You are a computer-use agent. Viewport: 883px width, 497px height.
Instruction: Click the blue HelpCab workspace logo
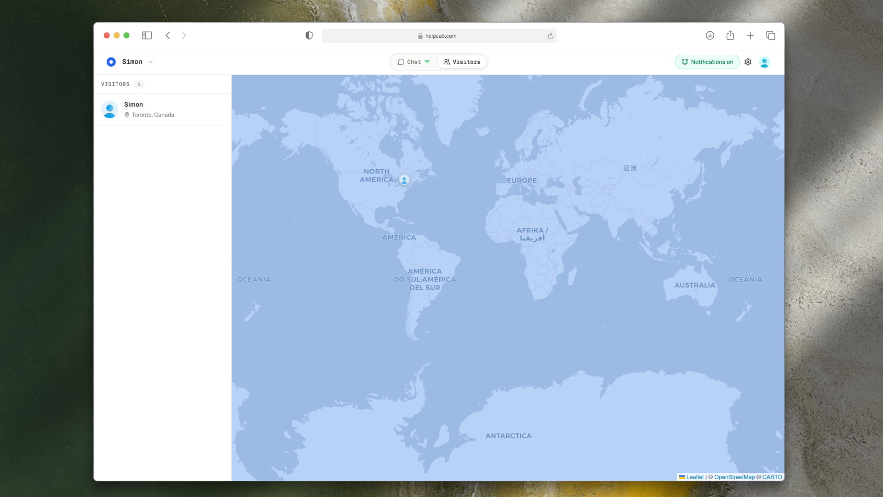(111, 62)
